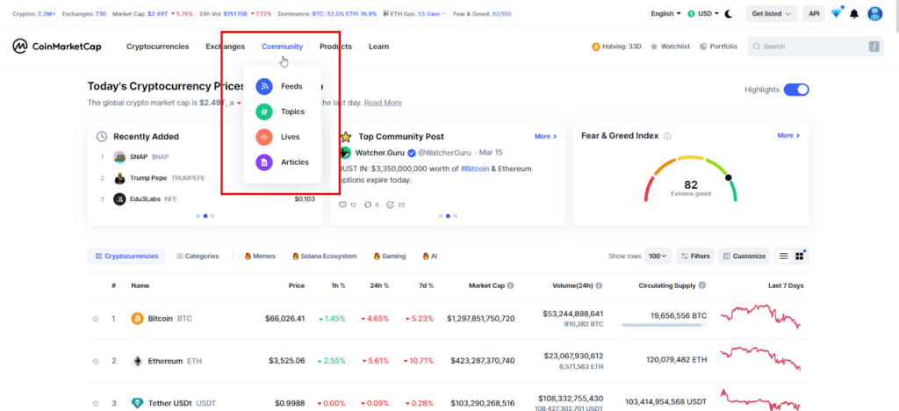Click inside the Search field
The image size is (899, 411).
pos(816,47)
